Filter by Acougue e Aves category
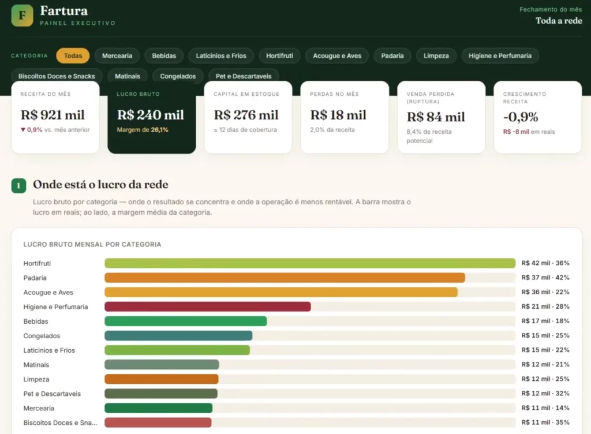This screenshot has height=434, width=591. point(337,56)
